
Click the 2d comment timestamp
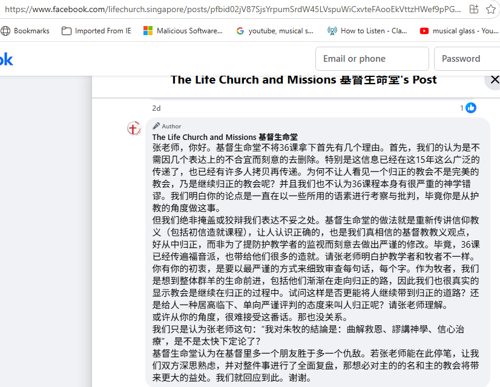[x=156, y=108]
